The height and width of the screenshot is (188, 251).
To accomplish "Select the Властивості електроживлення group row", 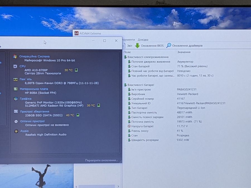I will click(x=146, y=57).
